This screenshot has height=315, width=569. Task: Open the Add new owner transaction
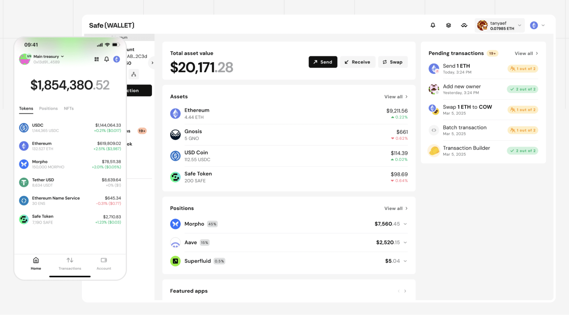tap(483, 89)
